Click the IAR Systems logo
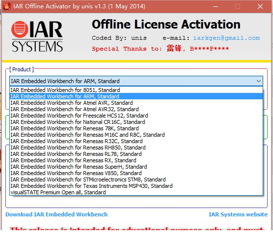Screen dimensions: 273x239 [37, 36]
